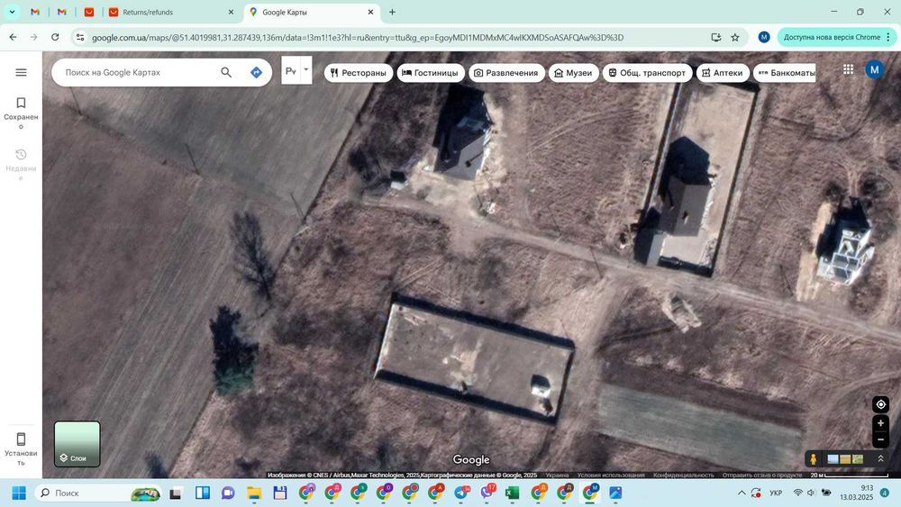Click the search magnifier in Maps search box
Screen dimensions: 901x507
tap(226, 72)
